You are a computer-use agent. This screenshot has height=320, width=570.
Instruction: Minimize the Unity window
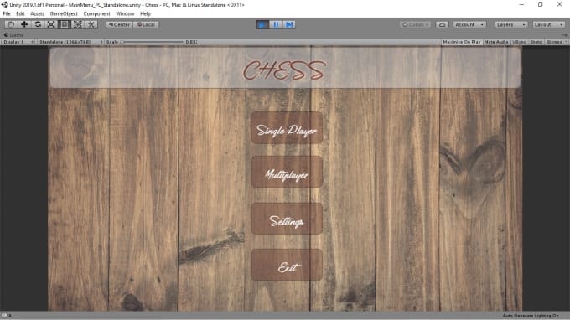(x=521, y=4)
